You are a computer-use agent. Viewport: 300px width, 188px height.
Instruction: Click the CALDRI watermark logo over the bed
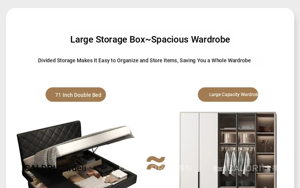pyautogui.click(x=55, y=168)
